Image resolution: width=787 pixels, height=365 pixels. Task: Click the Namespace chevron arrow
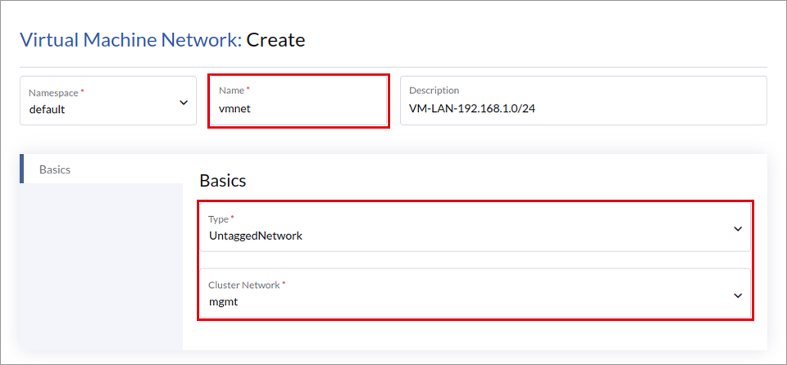(184, 102)
